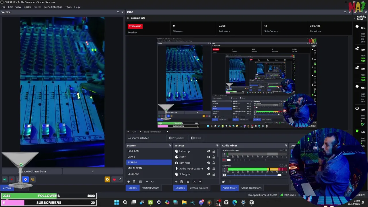Click Upgrade to Stream Suite button
Viewport: 368px width, 207px height.
coord(32,171)
